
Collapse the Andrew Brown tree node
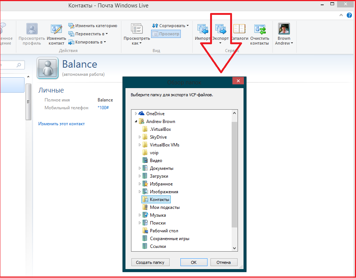click(x=136, y=122)
